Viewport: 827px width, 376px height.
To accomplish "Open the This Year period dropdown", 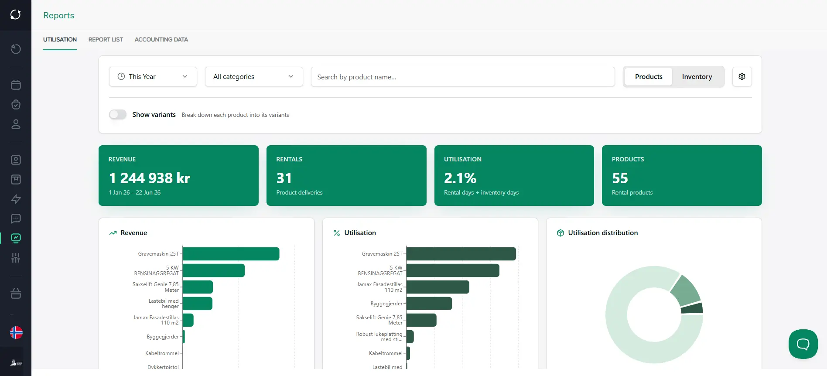I will [153, 76].
